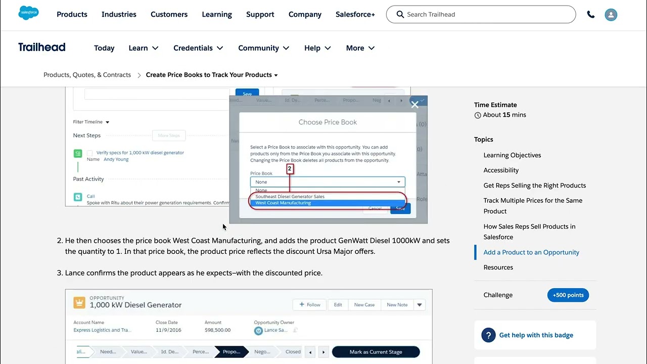Jump to Accessibility topic
Image resolution: width=647 pixels, height=364 pixels.
coord(501,170)
